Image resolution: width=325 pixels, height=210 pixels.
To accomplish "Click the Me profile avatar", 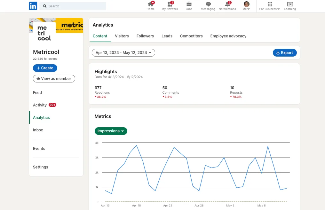I will (246, 4).
